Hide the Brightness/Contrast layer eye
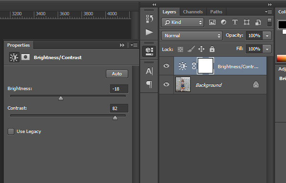The image size is (286, 183). [166, 66]
